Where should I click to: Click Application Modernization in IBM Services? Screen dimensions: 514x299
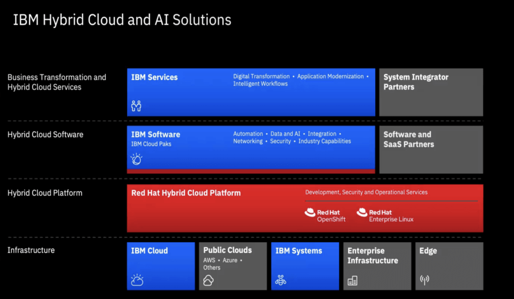coord(330,76)
